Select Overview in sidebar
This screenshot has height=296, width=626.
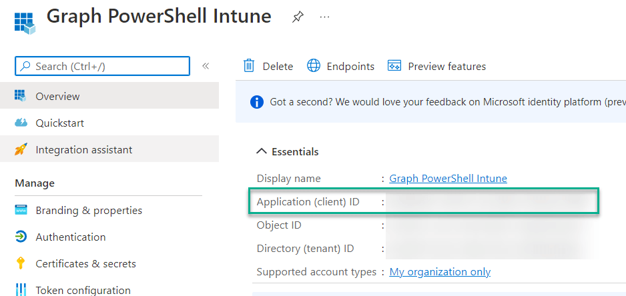(109, 96)
